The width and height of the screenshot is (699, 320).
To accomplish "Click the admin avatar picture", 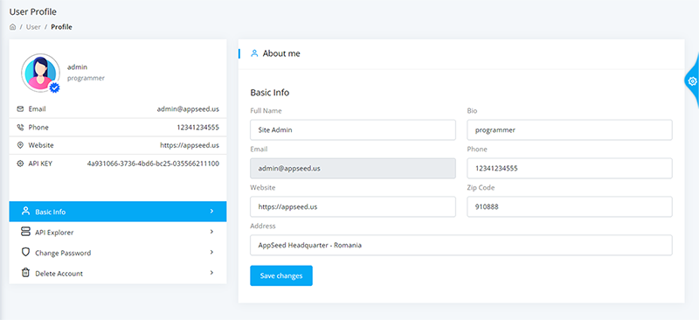I will [40, 73].
